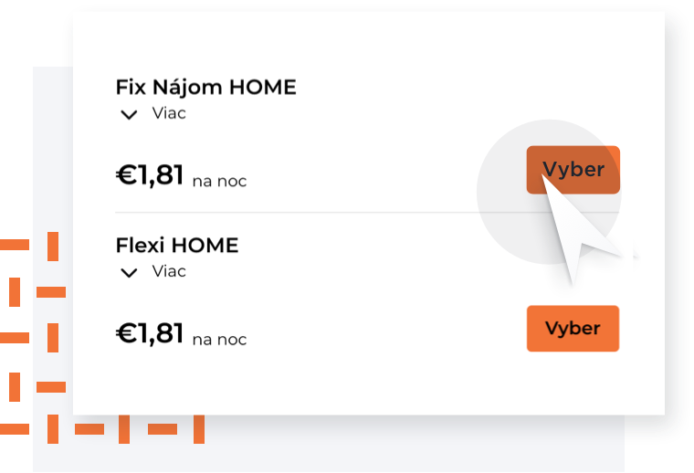Click the euro symbol in Fix Nájom price

127,174
